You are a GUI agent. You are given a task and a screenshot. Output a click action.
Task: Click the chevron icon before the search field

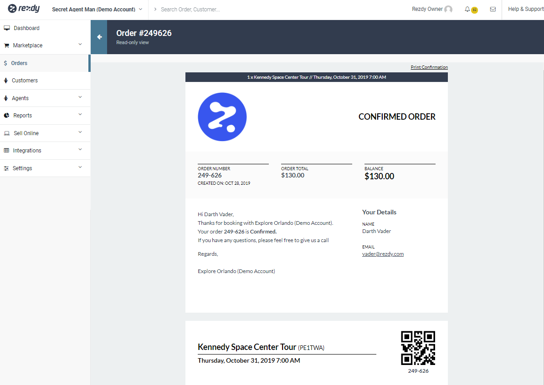tap(155, 10)
